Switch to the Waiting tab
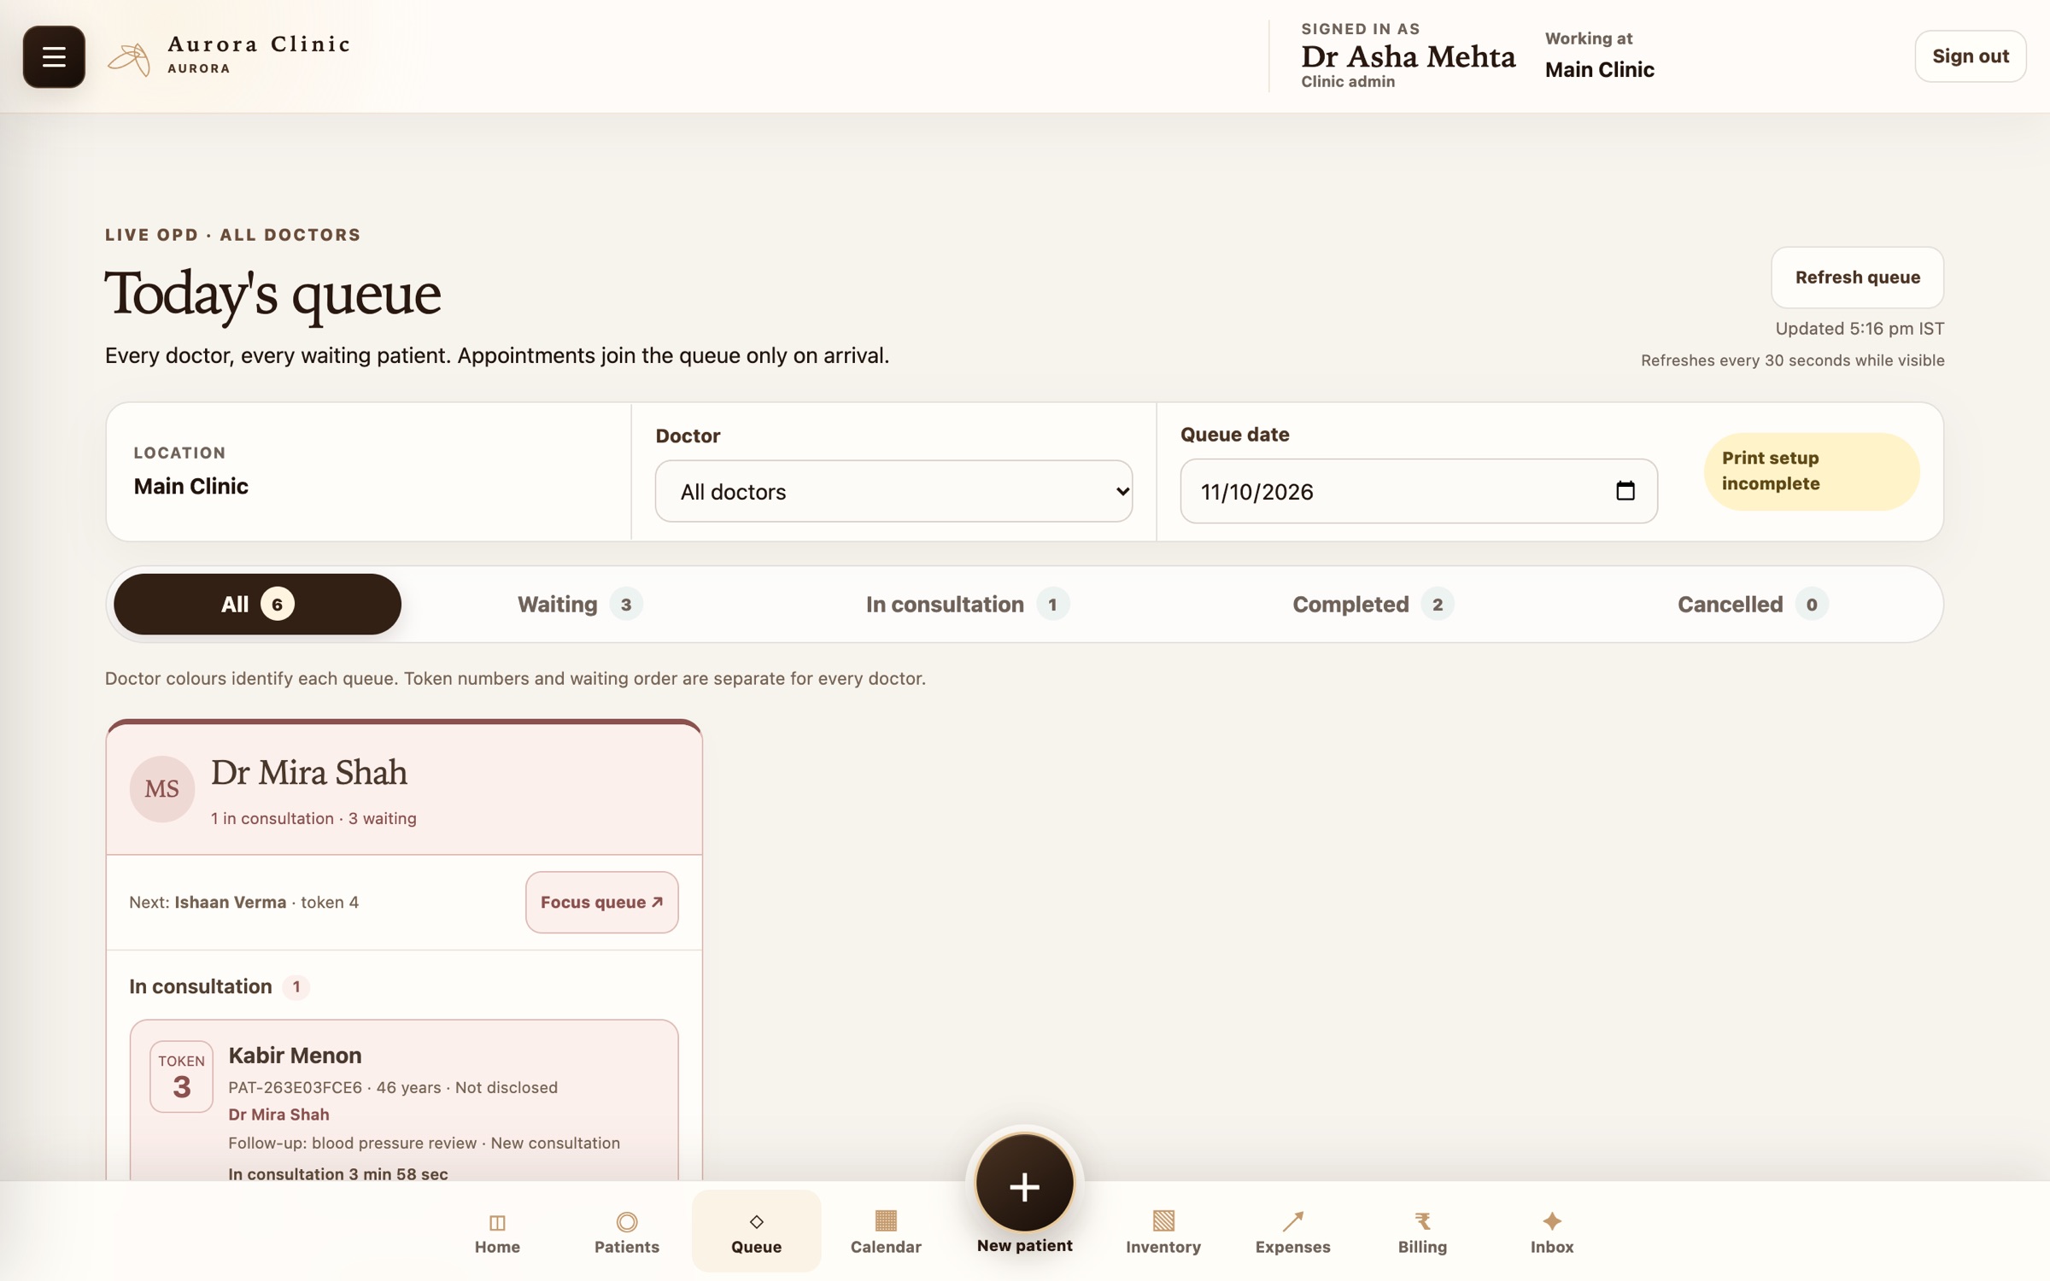2050x1281 pixels. point(579,604)
